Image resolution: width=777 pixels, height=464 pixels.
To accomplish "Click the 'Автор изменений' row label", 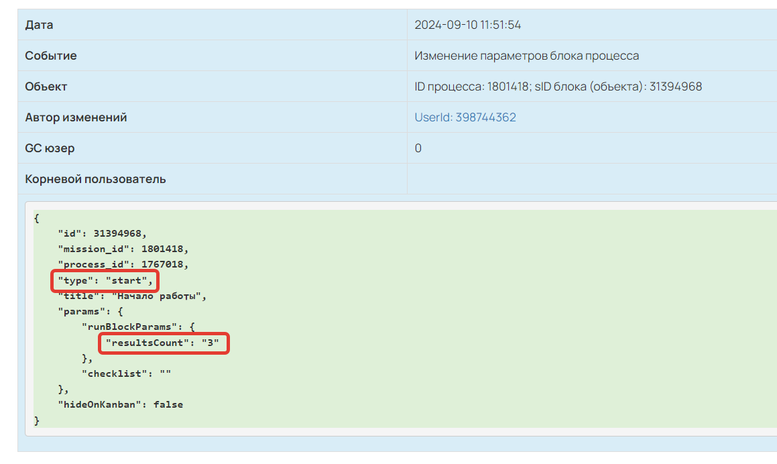I will click(x=76, y=117).
